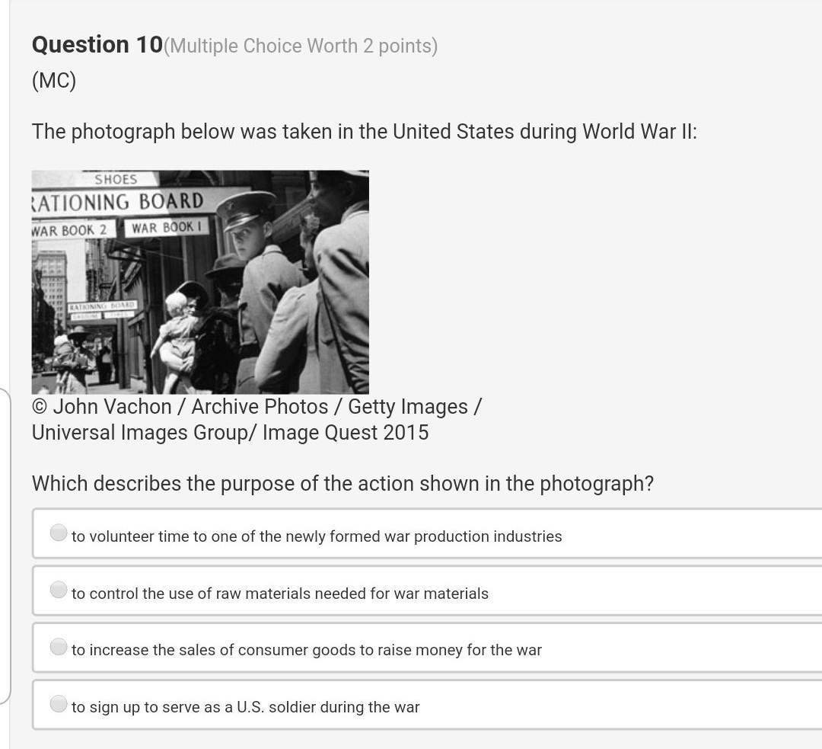The height and width of the screenshot is (749, 822).
Task: Choose answer text about serving as soldier
Action: tap(245, 707)
